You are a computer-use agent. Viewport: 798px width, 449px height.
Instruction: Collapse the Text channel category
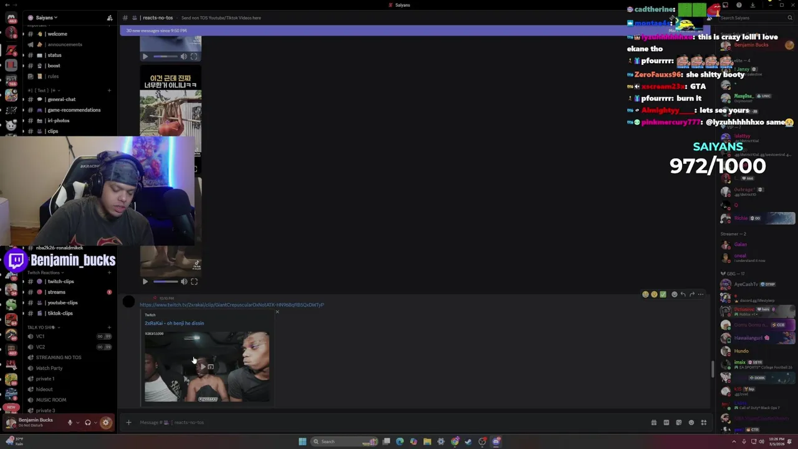(44, 90)
